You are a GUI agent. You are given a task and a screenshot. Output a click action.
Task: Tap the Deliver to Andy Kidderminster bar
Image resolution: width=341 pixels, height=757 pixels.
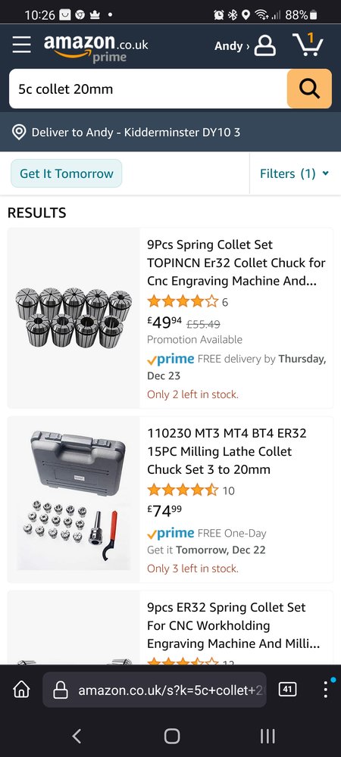click(x=170, y=132)
